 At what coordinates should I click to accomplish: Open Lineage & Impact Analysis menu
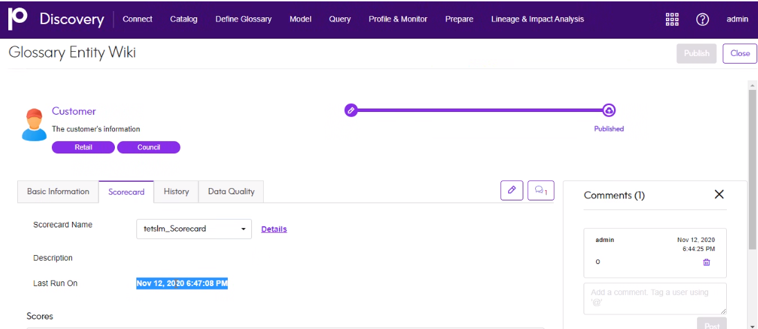pyautogui.click(x=537, y=19)
